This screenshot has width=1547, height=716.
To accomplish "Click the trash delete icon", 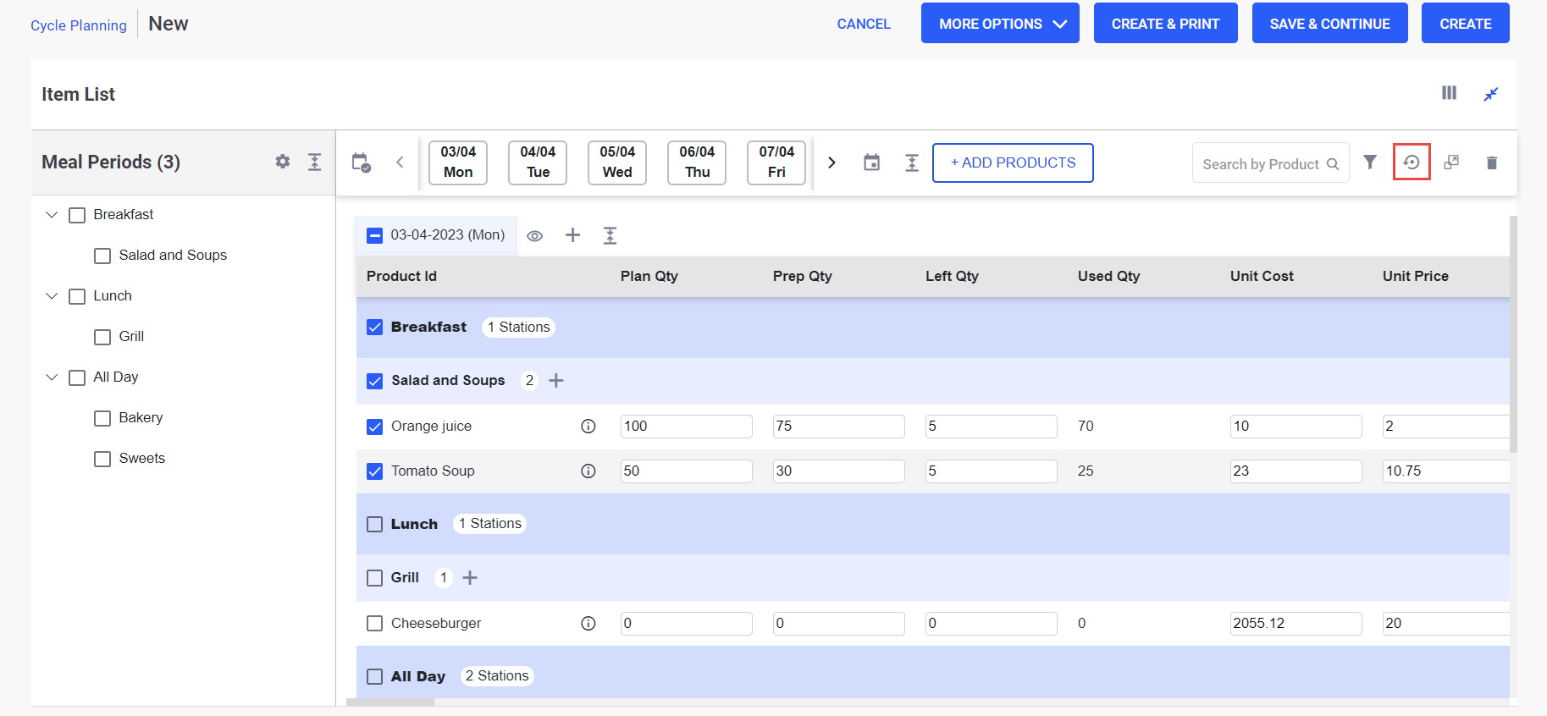I will (1492, 162).
